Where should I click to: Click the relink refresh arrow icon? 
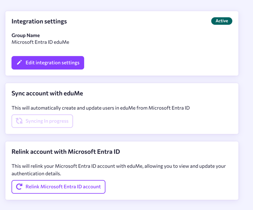click(x=19, y=187)
